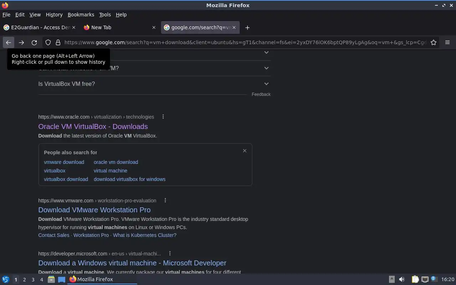Click the show desktop taskbar icon
456x285 pixels.
coord(62,279)
